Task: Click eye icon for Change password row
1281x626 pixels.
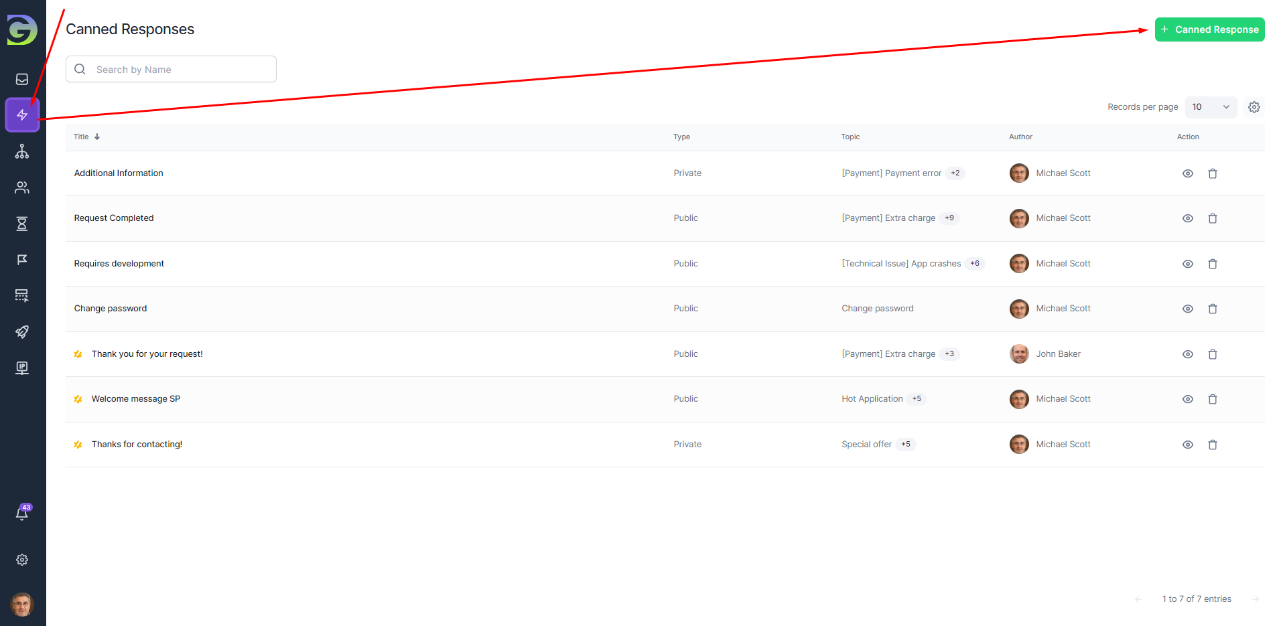Action: 1187,309
